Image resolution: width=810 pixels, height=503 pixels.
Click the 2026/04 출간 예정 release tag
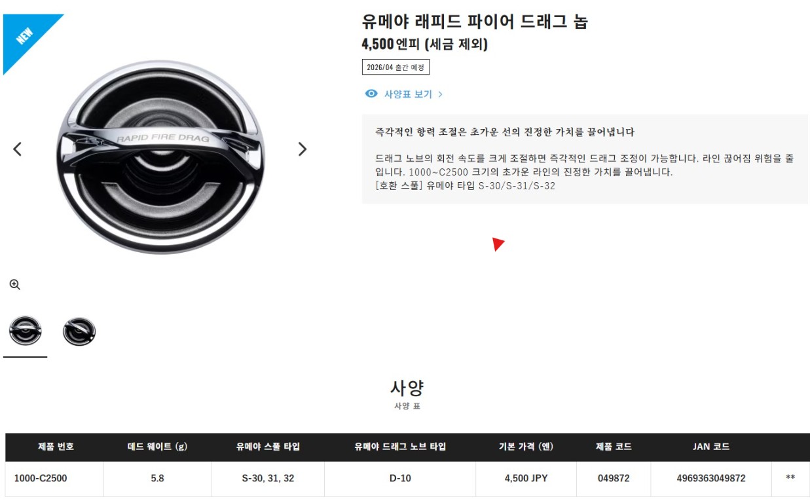pos(396,67)
